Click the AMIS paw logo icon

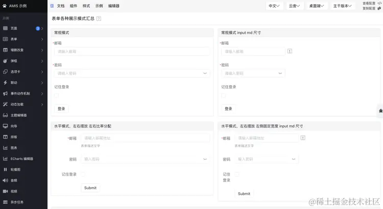[5, 6]
